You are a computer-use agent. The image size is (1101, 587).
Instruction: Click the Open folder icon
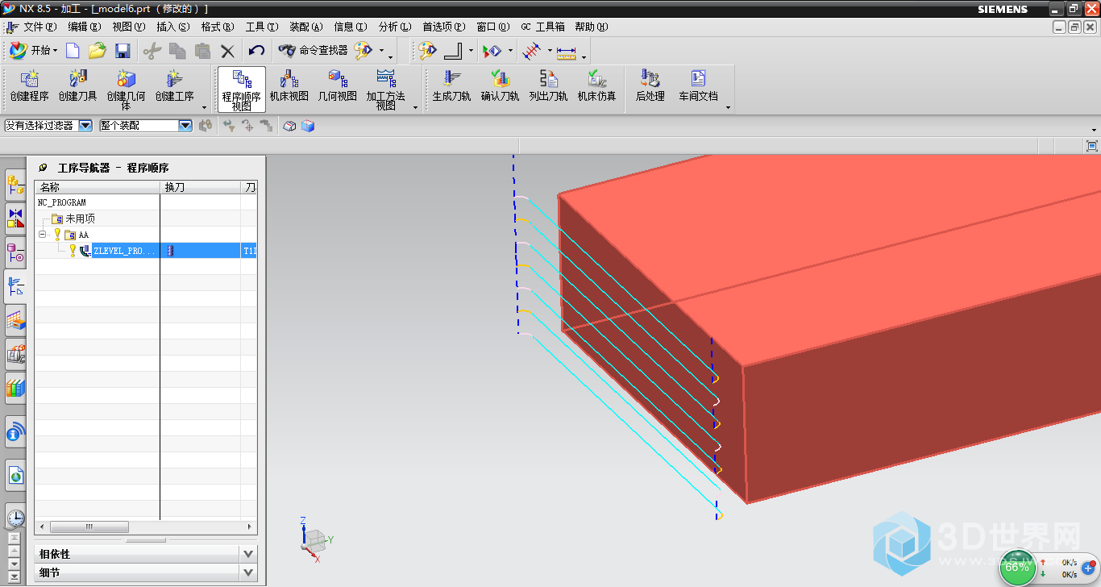[98, 51]
